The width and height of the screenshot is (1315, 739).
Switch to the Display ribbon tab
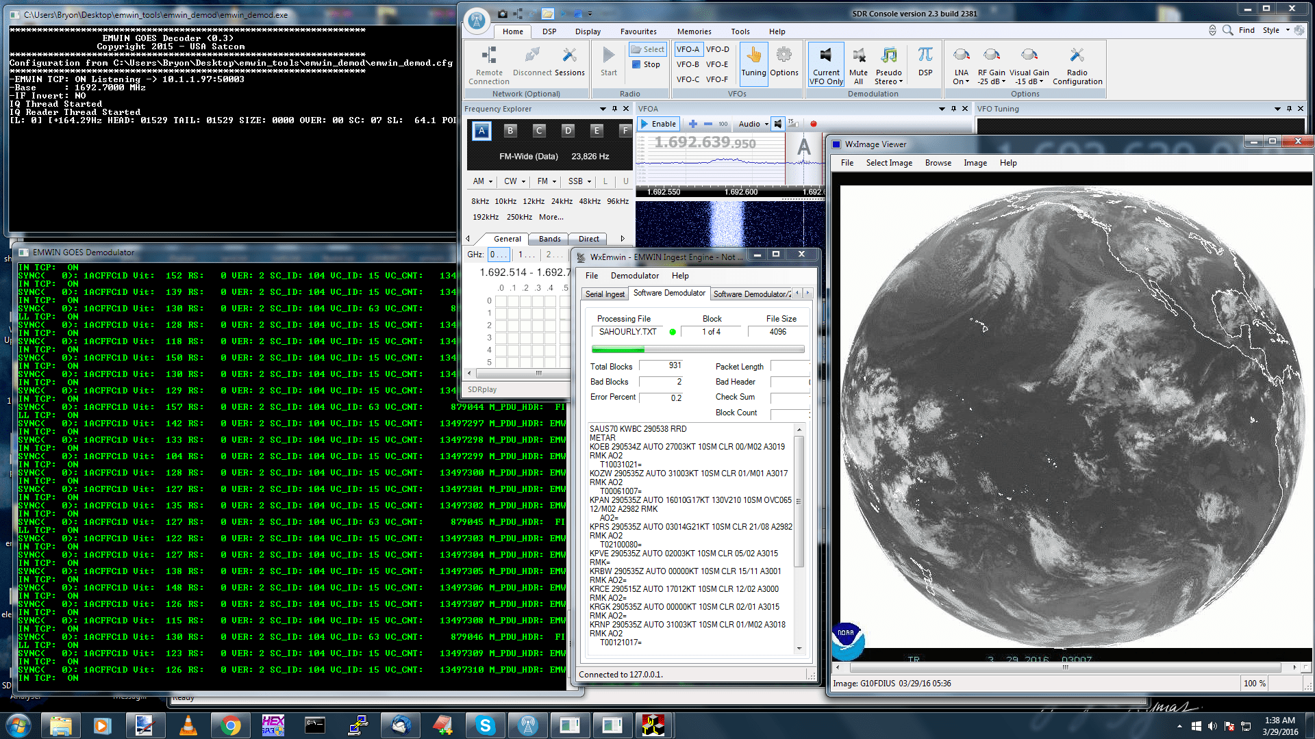click(588, 31)
